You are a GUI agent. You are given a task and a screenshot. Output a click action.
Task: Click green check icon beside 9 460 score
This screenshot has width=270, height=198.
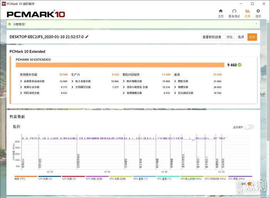click(240, 65)
